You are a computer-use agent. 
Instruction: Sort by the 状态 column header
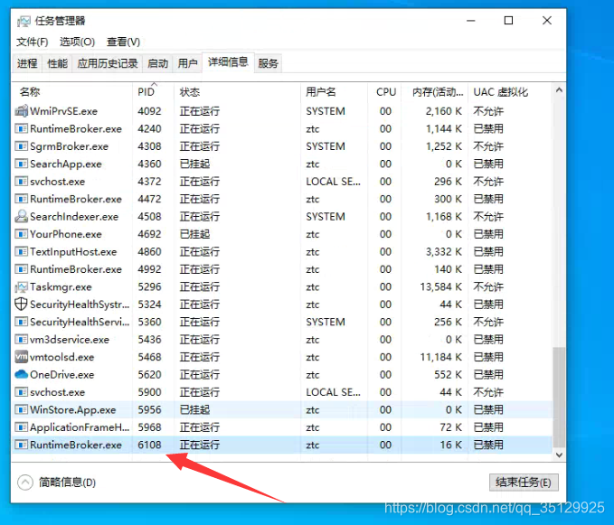click(x=237, y=92)
